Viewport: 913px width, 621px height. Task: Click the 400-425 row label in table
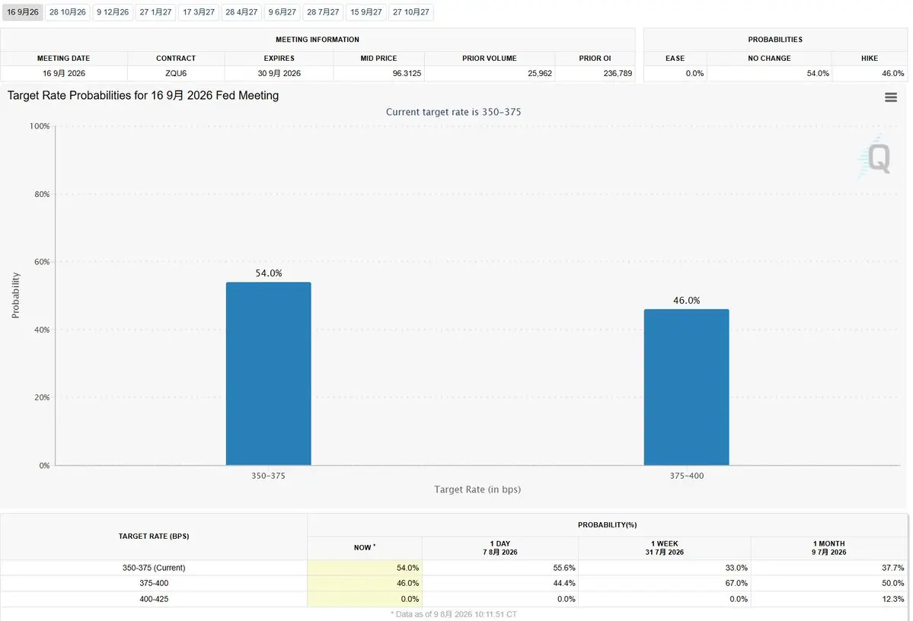[154, 599]
